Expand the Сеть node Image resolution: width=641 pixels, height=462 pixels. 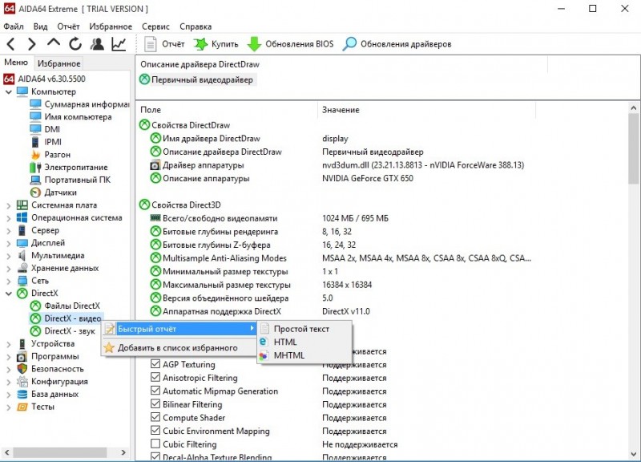click(x=9, y=281)
